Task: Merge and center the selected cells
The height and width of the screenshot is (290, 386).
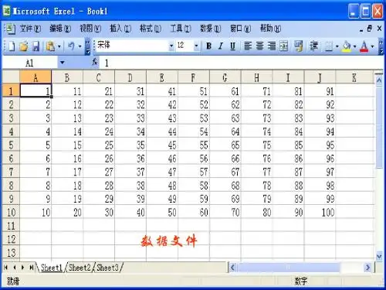Action: click(x=283, y=46)
